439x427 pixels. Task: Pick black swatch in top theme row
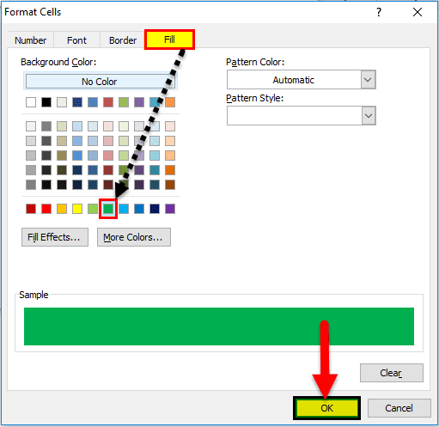tap(46, 102)
